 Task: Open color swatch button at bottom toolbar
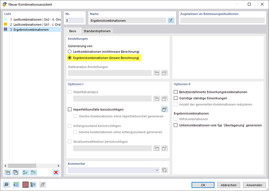coord(25,185)
